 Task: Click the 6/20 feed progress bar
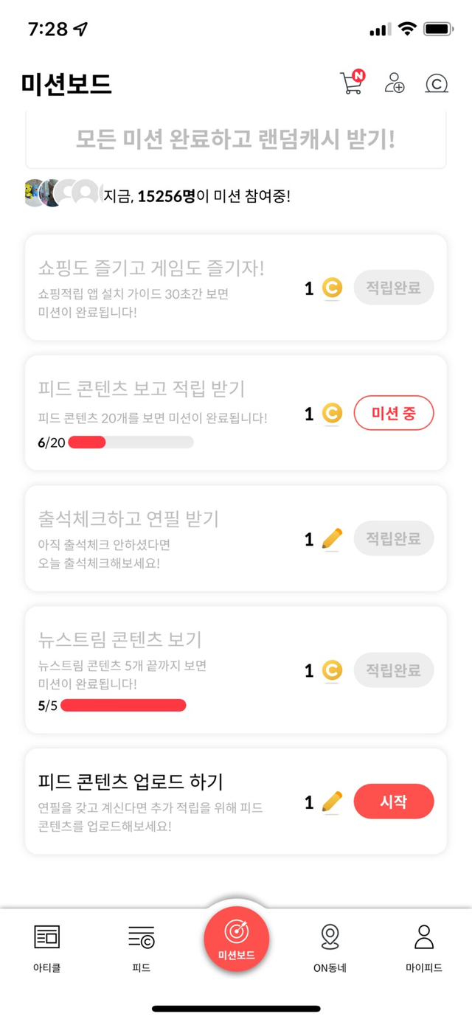[x=131, y=442]
